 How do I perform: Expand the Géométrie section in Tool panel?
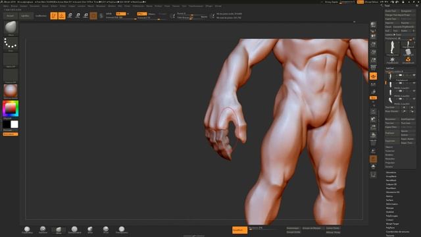tap(391, 172)
